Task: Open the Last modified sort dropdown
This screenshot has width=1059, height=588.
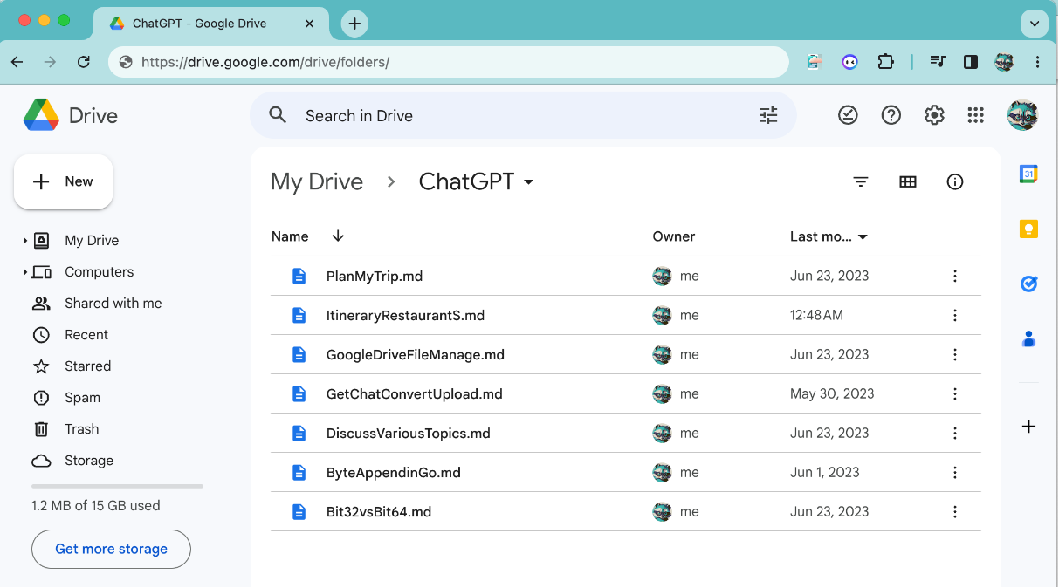Action: [863, 237]
